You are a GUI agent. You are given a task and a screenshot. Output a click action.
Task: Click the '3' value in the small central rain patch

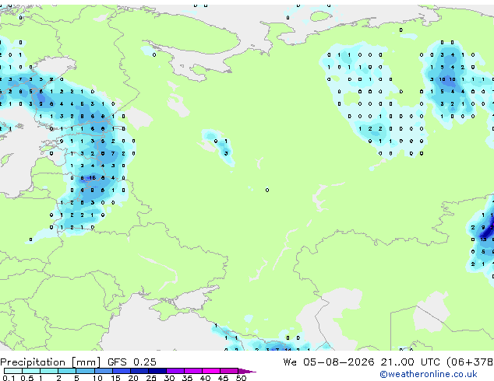point(226,153)
